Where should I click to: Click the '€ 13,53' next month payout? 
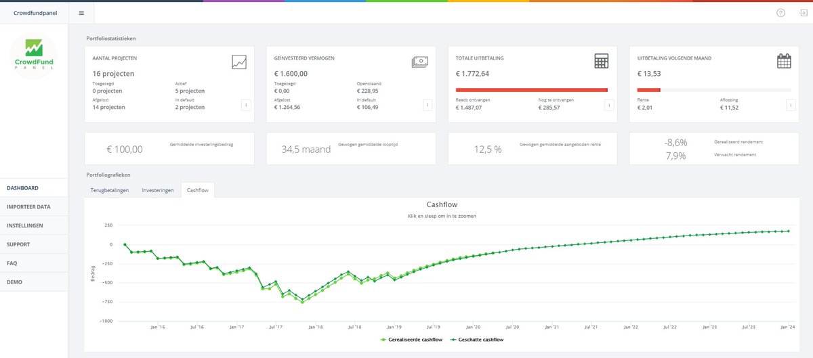pos(649,74)
